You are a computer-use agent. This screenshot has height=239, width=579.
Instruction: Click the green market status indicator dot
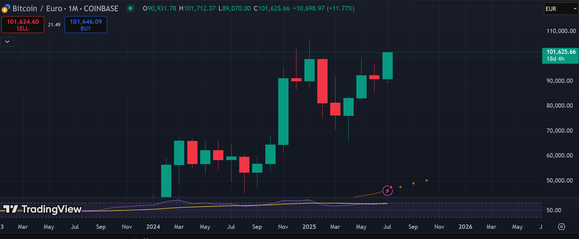point(131,9)
